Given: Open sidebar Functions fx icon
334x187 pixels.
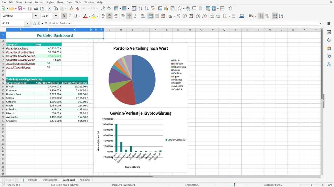Looking at the screenshot, I should [329, 64].
